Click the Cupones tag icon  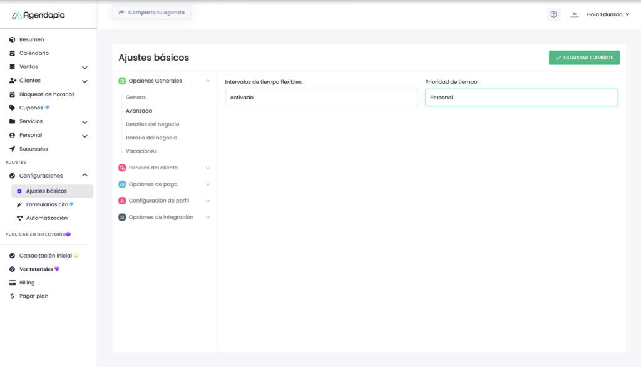(13, 108)
